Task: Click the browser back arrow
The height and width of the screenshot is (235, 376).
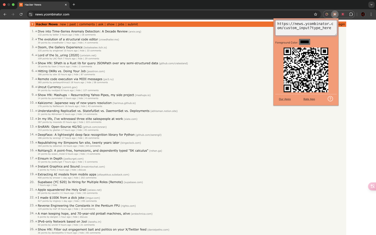Action: [5, 14]
